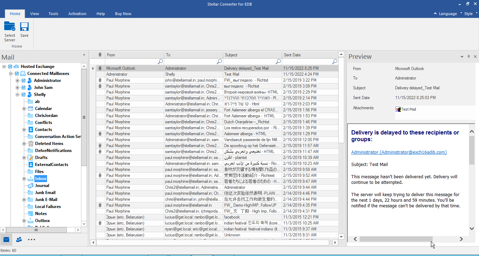This screenshot has height=256, width=479.
Task: Select the Conflicts folder
Action: point(44,123)
